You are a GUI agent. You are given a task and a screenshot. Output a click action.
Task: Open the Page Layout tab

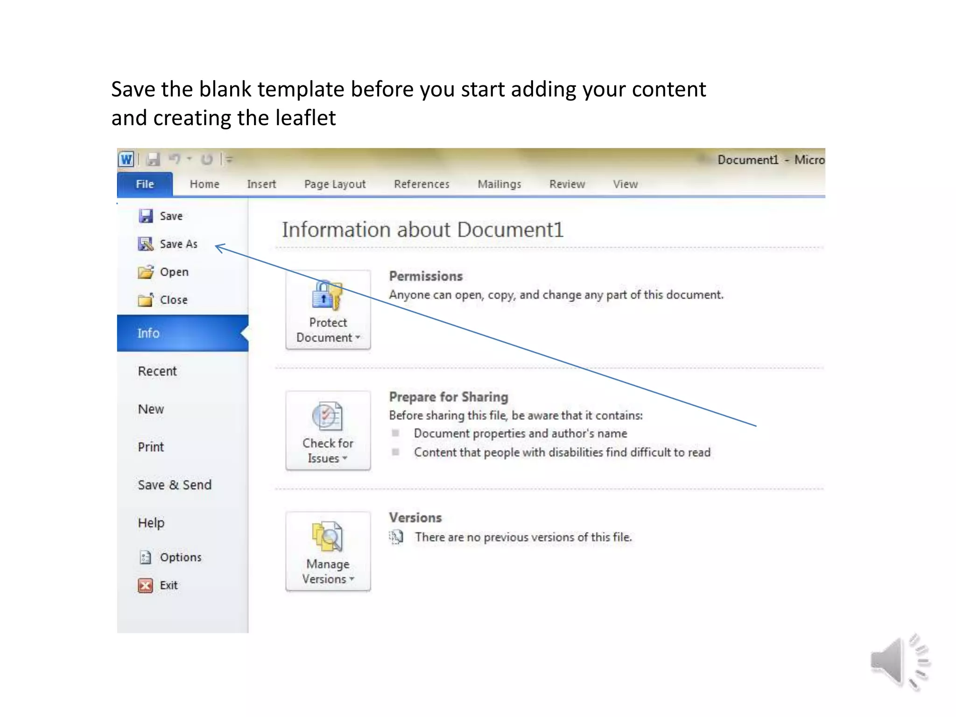click(x=335, y=184)
